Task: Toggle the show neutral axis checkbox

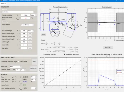Action: tap(114, 40)
